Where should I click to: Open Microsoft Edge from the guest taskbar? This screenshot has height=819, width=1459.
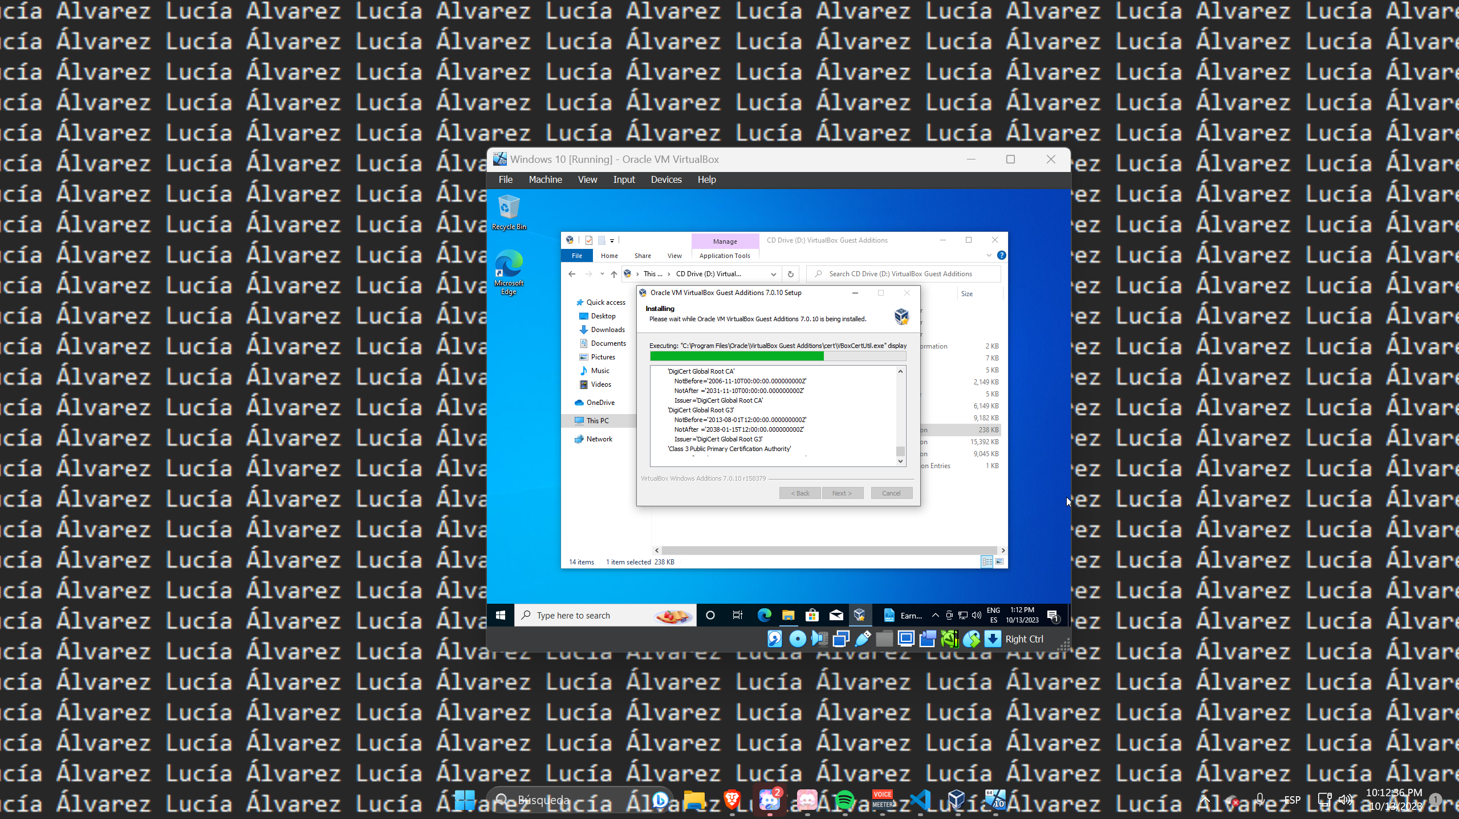[763, 615]
